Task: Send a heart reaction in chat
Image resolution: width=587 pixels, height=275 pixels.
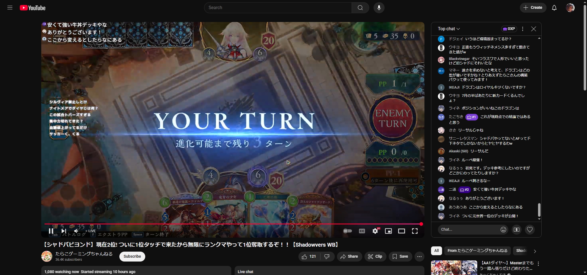Action: coord(530,230)
